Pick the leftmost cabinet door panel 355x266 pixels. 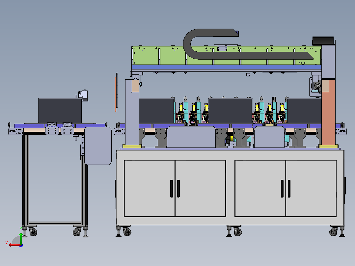click(150, 189)
